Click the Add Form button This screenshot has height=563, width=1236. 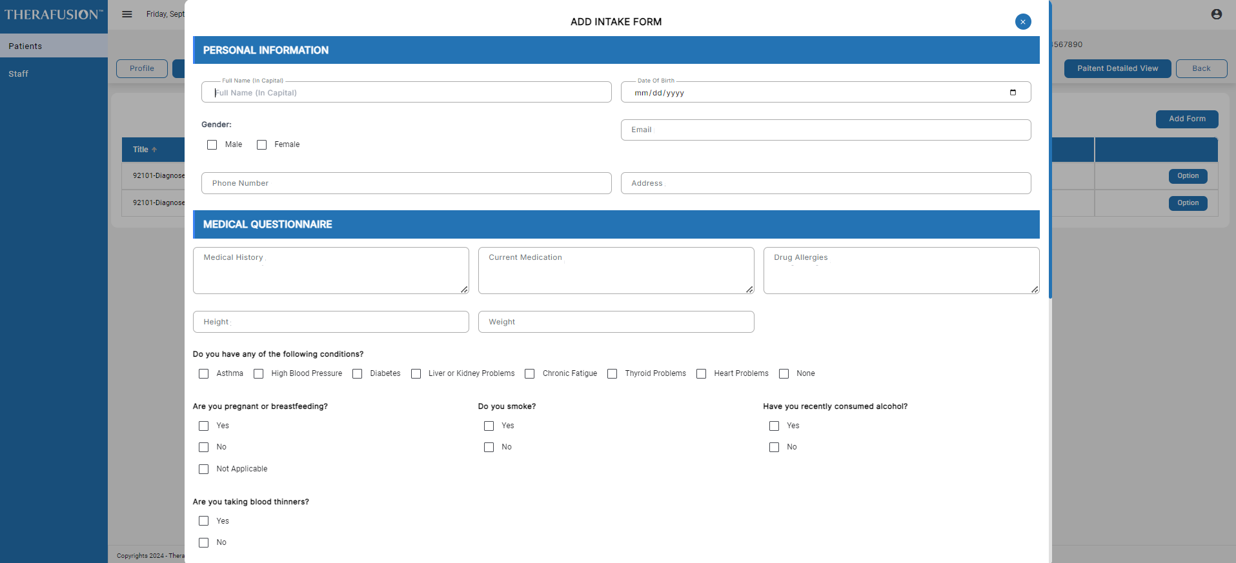tap(1186, 119)
